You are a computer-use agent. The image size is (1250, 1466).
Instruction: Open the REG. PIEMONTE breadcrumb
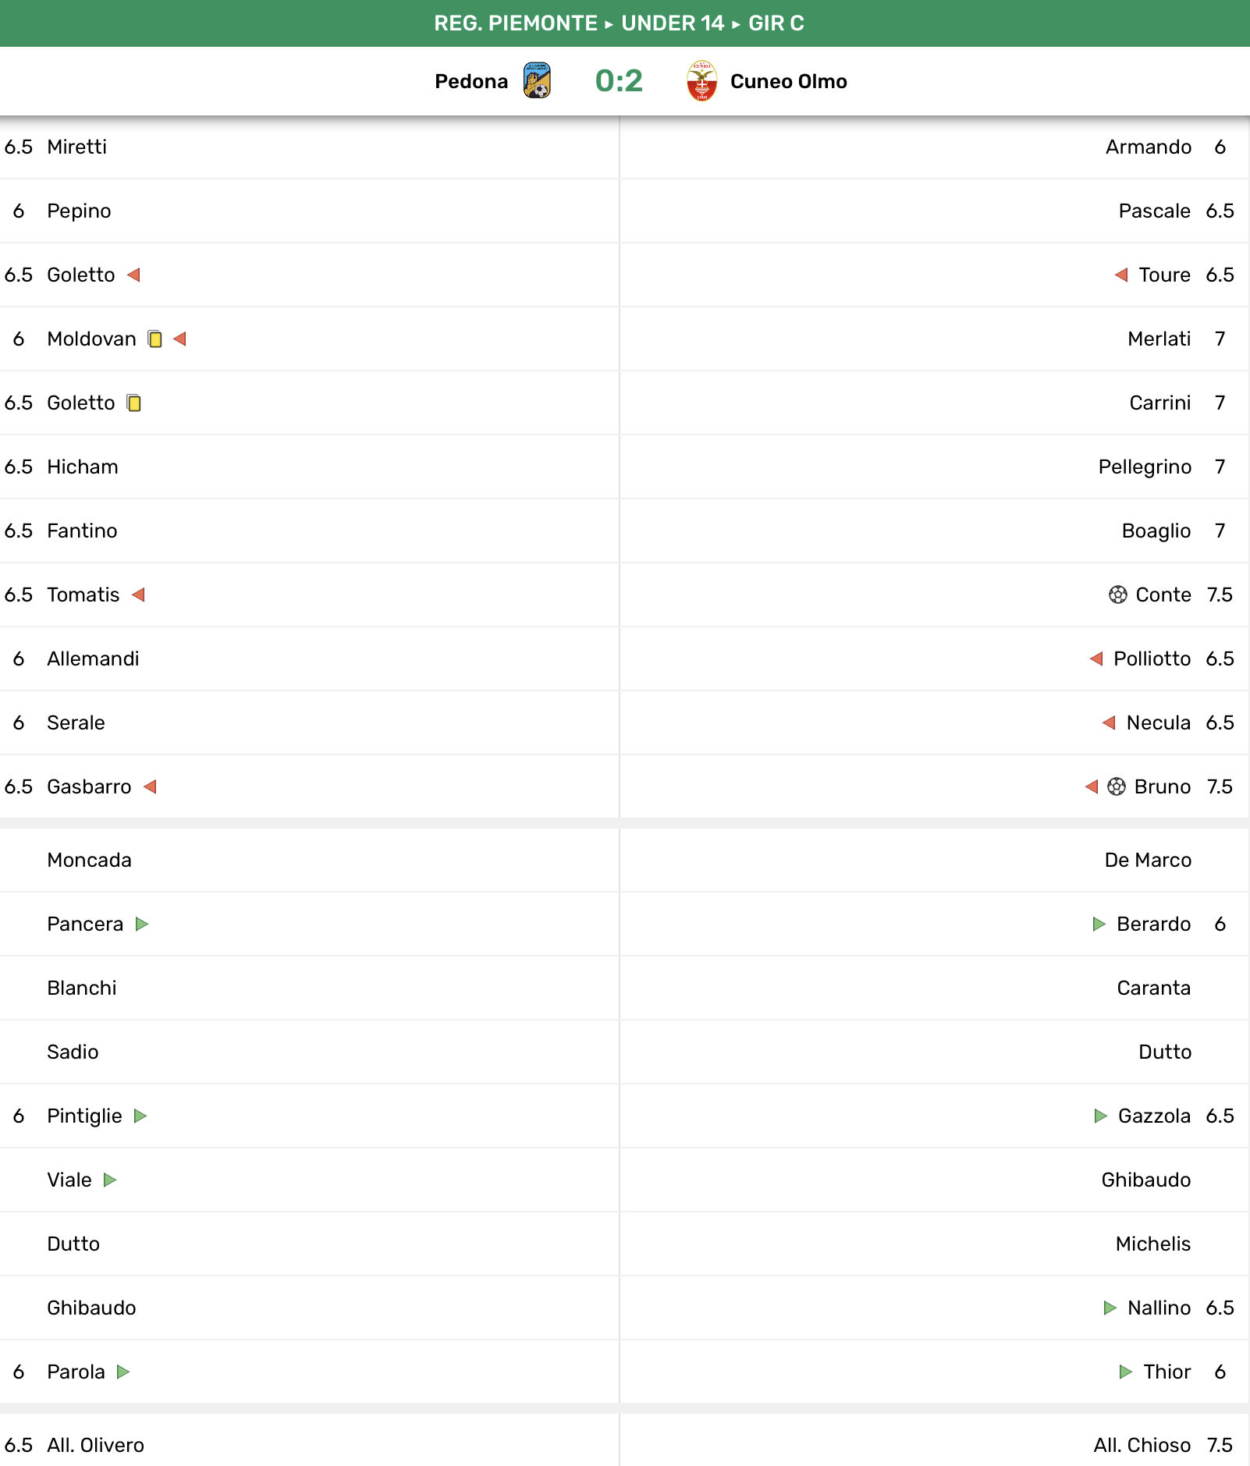click(515, 23)
